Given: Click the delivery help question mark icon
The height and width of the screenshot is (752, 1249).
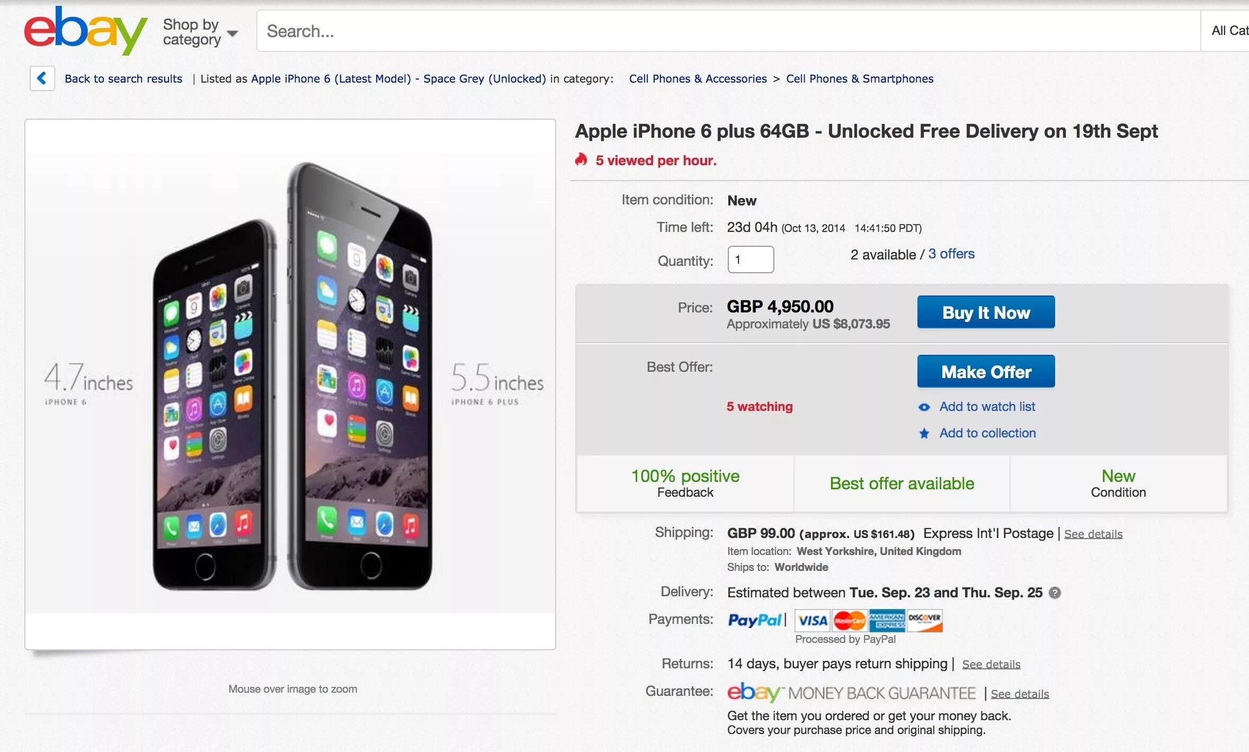Looking at the screenshot, I should point(1055,593).
